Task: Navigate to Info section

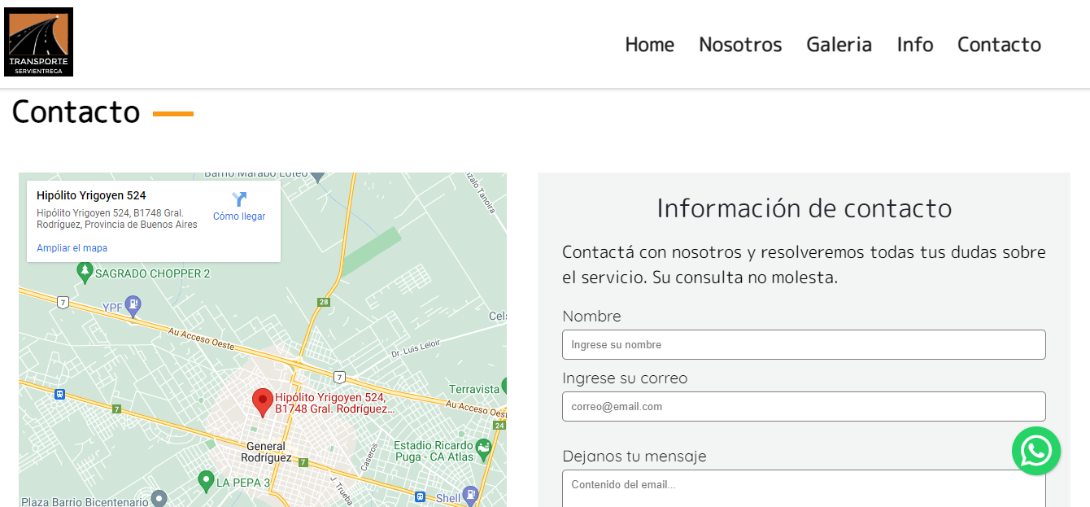Action: click(x=915, y=45)
